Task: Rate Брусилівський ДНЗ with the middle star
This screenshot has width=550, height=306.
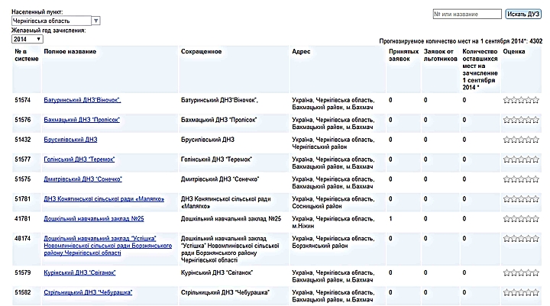Action: [x=522, y=140]
